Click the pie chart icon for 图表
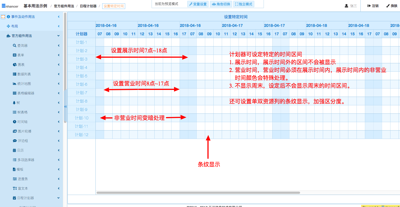Image resolution: width=400 pixels, height=207 pixels. point(15,65)
